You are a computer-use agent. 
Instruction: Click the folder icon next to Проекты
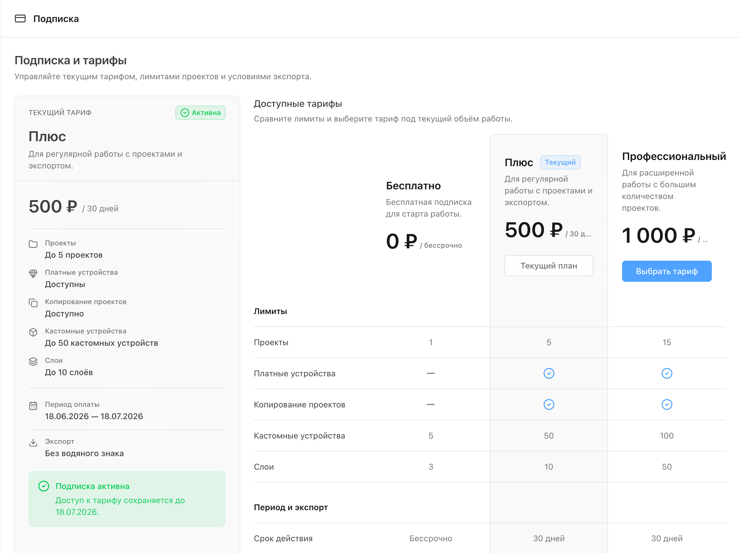tap(33, 244)
